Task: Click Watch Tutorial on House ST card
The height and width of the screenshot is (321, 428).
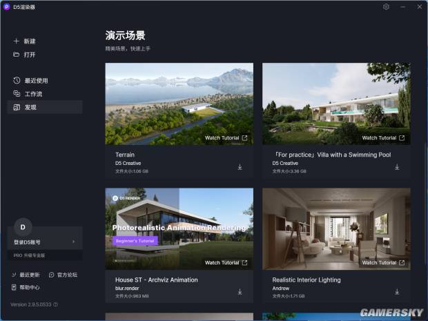Action: 222,262
